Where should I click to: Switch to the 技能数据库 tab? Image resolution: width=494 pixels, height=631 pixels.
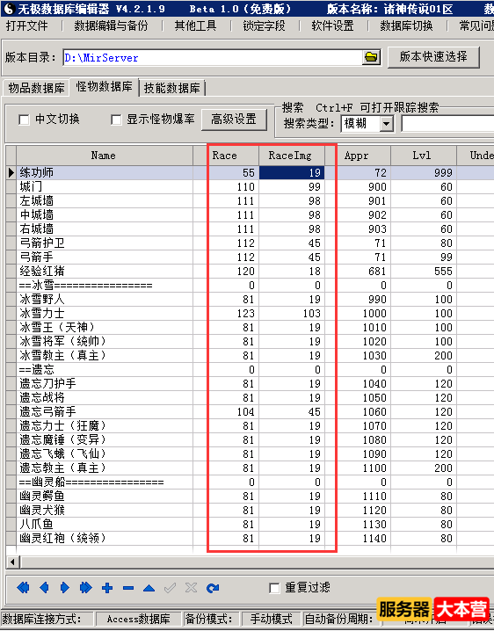coord(172,88)
